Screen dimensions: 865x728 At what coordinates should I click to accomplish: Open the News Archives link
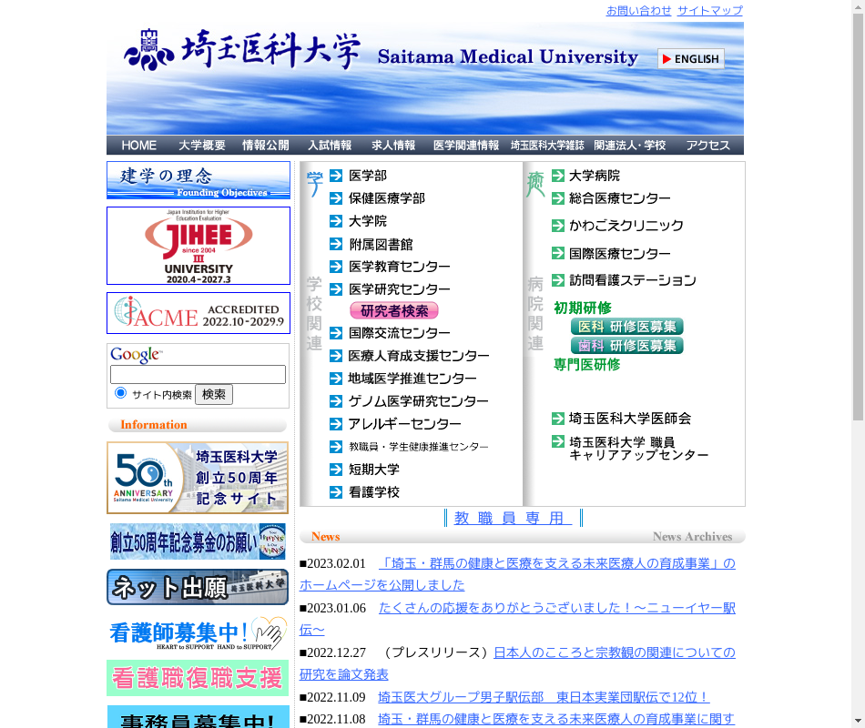point(692,537)
